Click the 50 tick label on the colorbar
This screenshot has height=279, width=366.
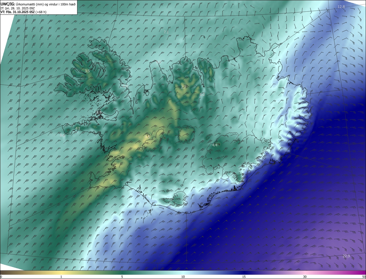coord(364,277)
